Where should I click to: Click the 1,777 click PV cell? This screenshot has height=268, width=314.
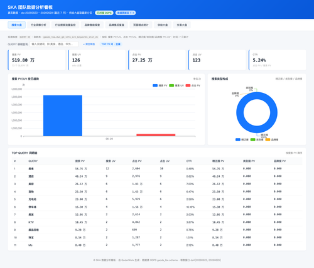pos(136,245)
